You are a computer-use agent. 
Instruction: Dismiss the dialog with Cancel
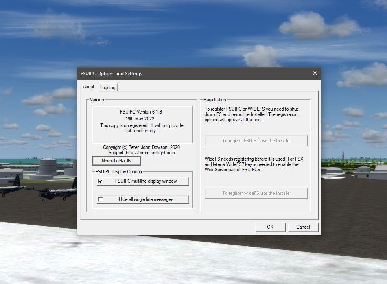pos(303,227)
